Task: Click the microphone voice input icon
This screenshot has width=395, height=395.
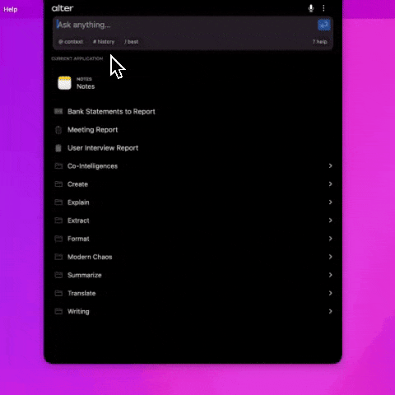Action: coord(311,8)
